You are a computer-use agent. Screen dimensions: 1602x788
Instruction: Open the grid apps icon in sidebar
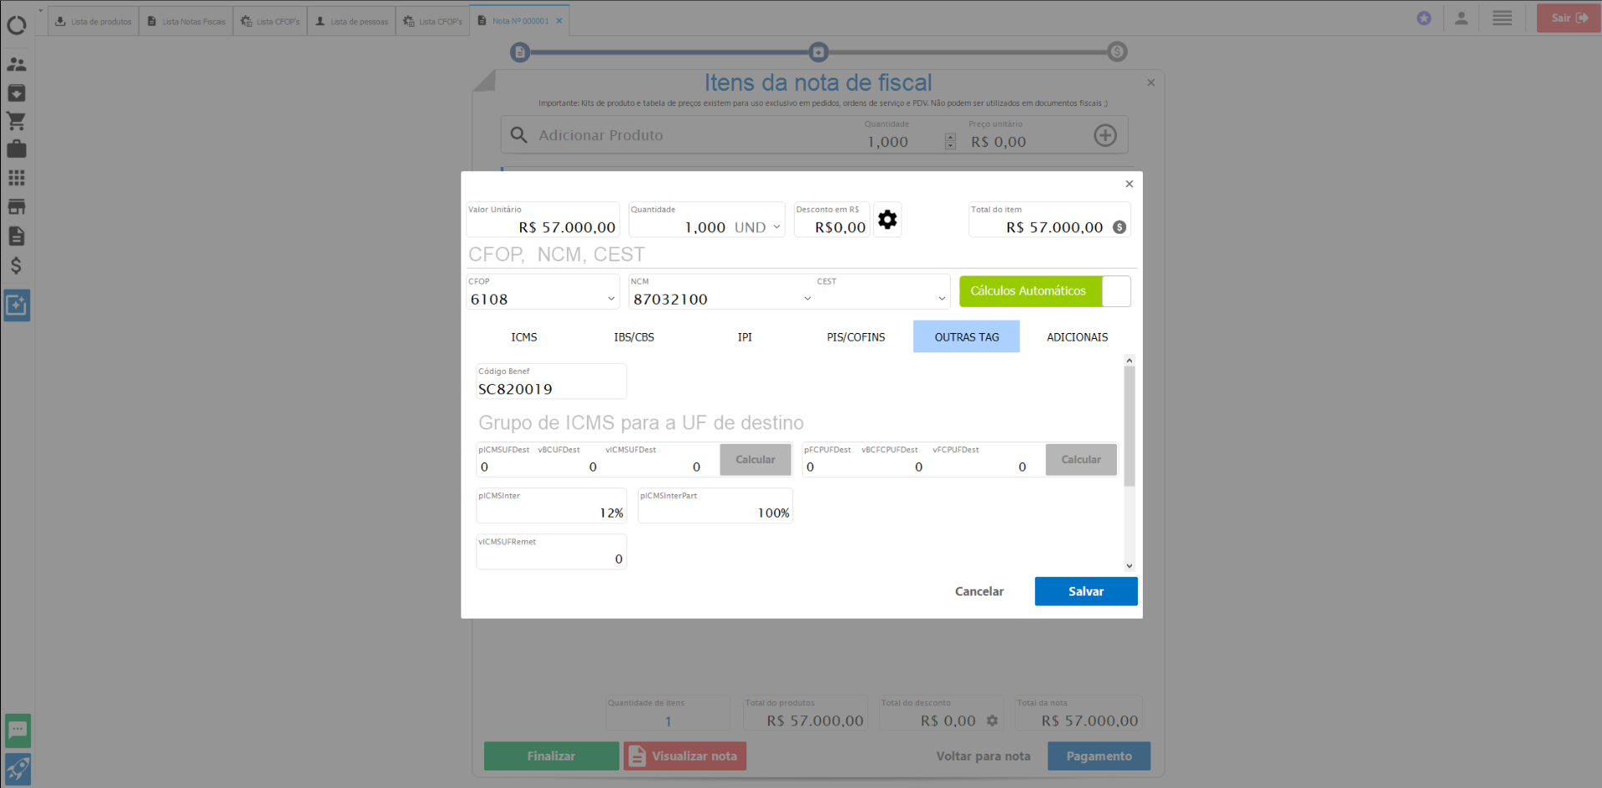click(x=17, y=178)
